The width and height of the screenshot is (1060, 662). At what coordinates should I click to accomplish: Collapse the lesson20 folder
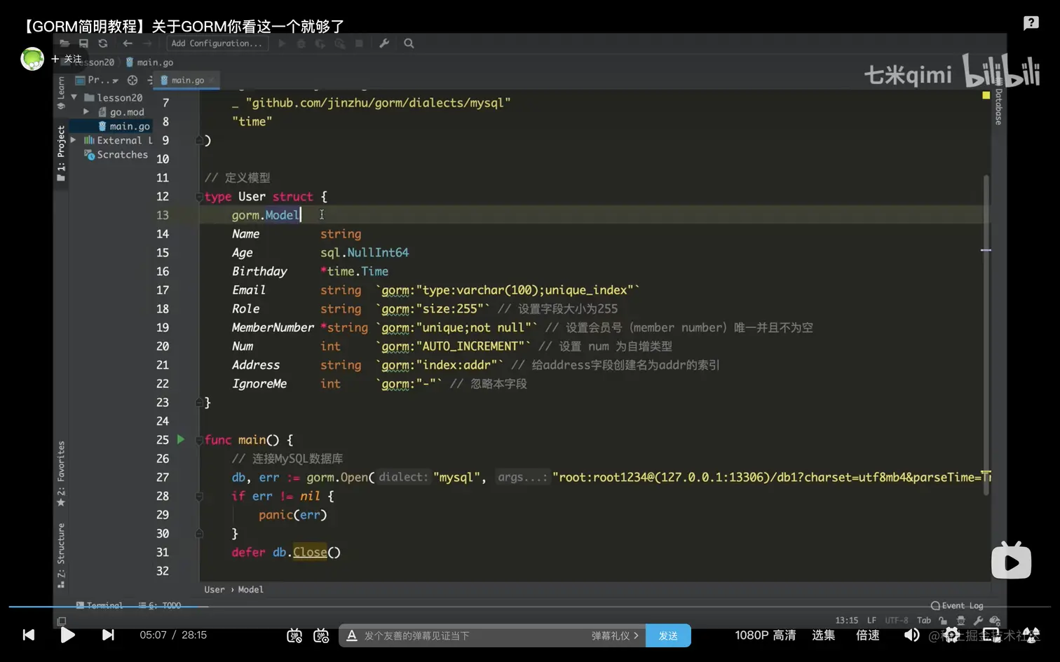[74, 97]
